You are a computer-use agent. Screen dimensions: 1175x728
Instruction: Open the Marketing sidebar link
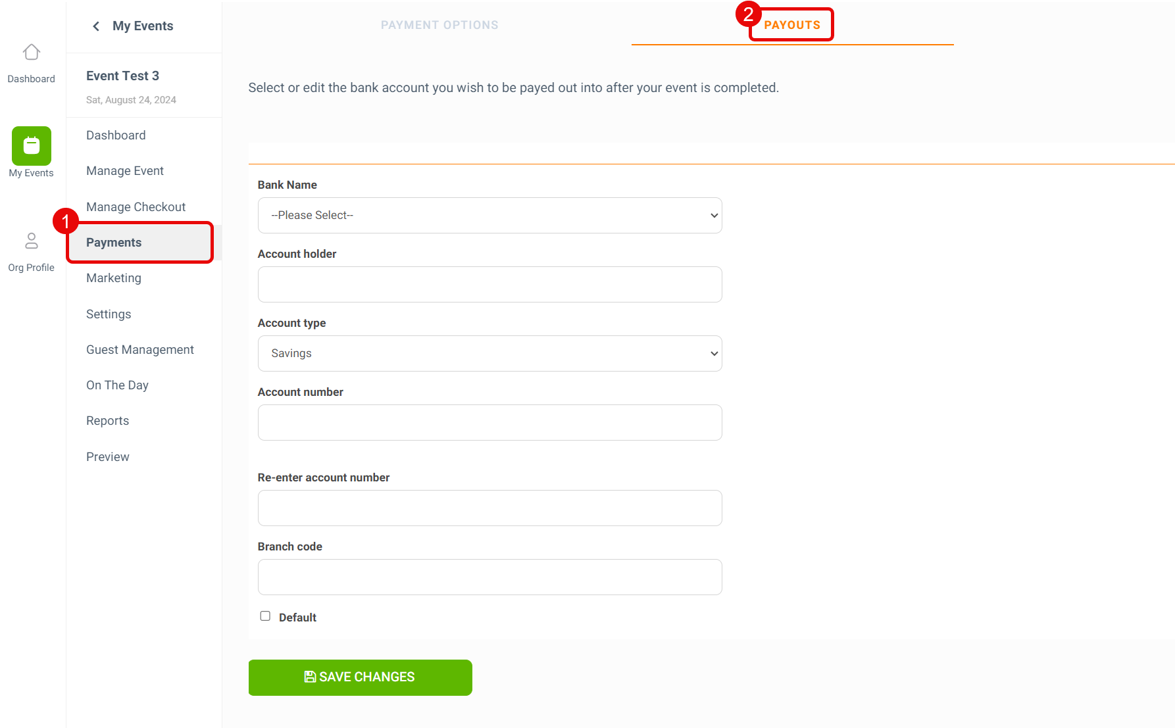click(114, 278)
